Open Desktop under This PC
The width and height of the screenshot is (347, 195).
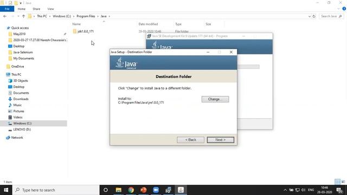tap(18, 87)
